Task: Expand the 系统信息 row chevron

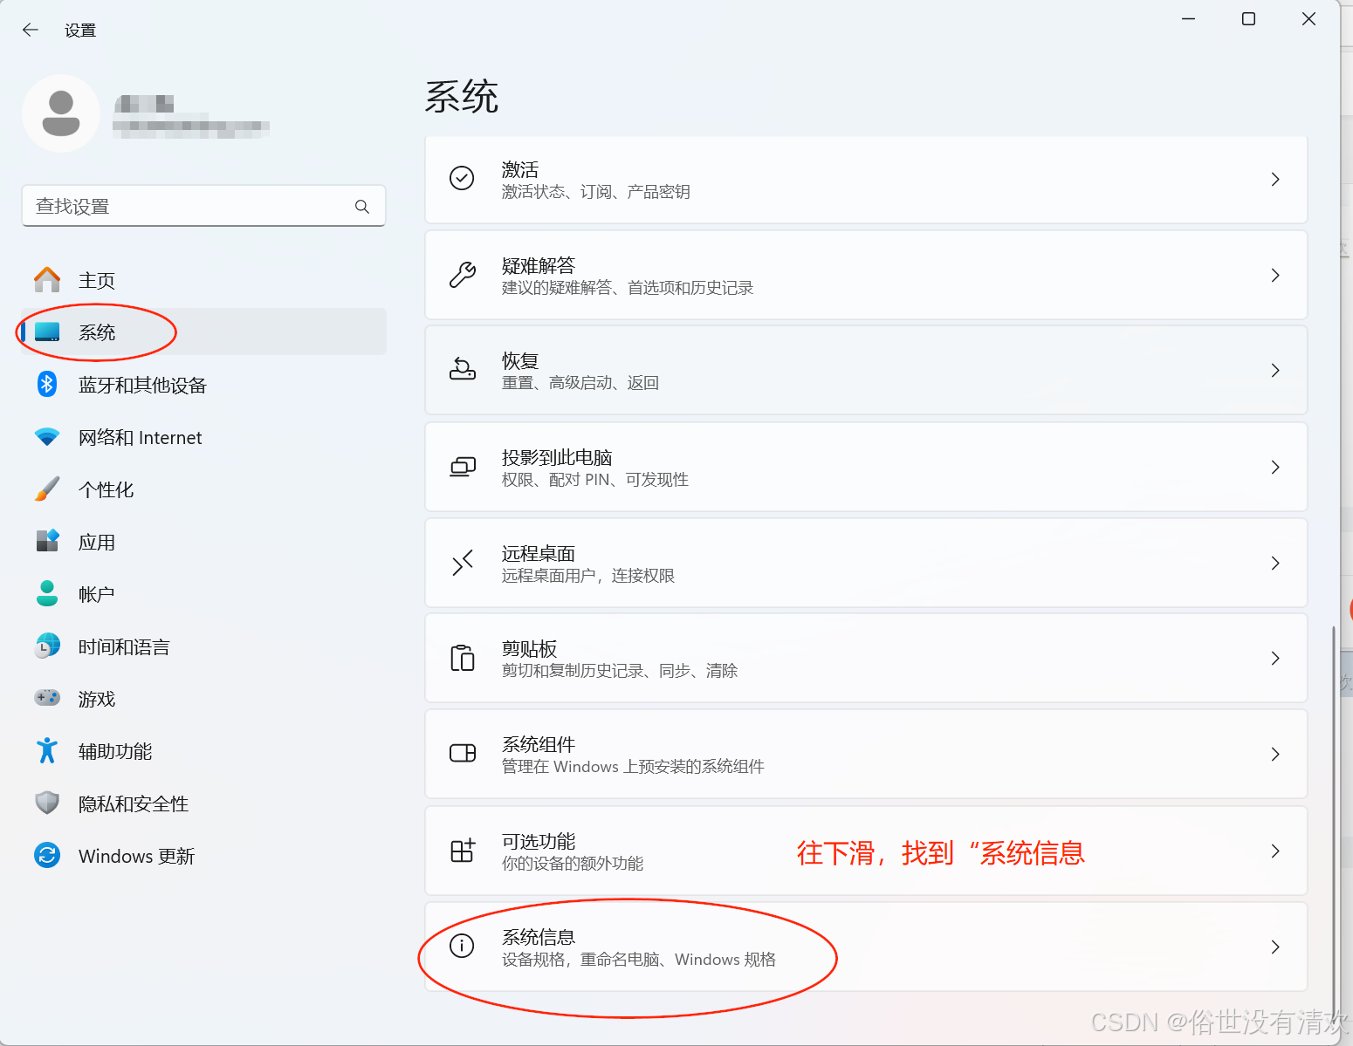Action: click(x=1275, y=947)
